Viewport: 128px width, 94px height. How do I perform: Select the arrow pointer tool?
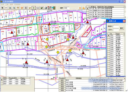click(x=2, y=8)
